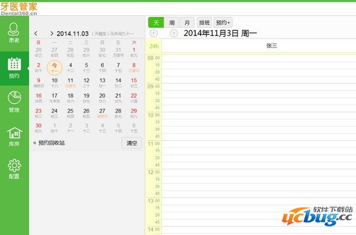Click the 09:00 time label

point(154,86)
